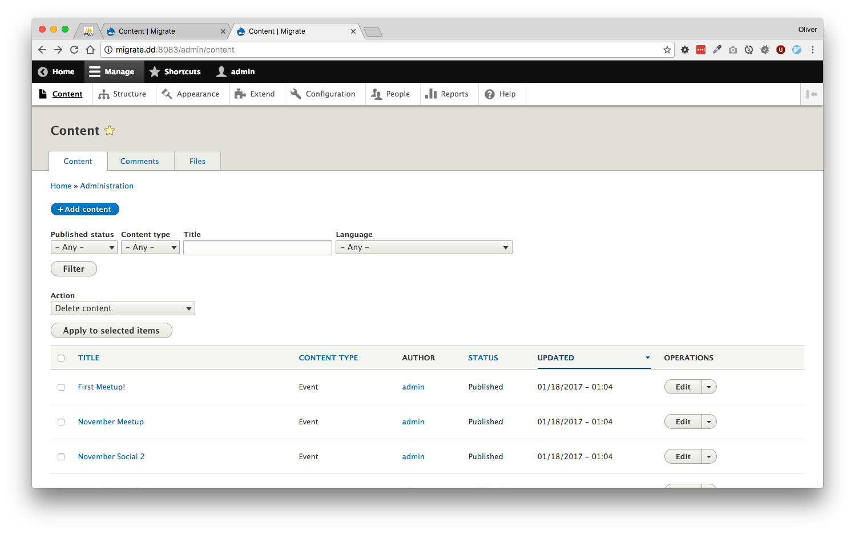Image resolution: width=855 pixels, height=534 pixels.
Task: Switch to the Comments tab
Action: click(139, 162)
